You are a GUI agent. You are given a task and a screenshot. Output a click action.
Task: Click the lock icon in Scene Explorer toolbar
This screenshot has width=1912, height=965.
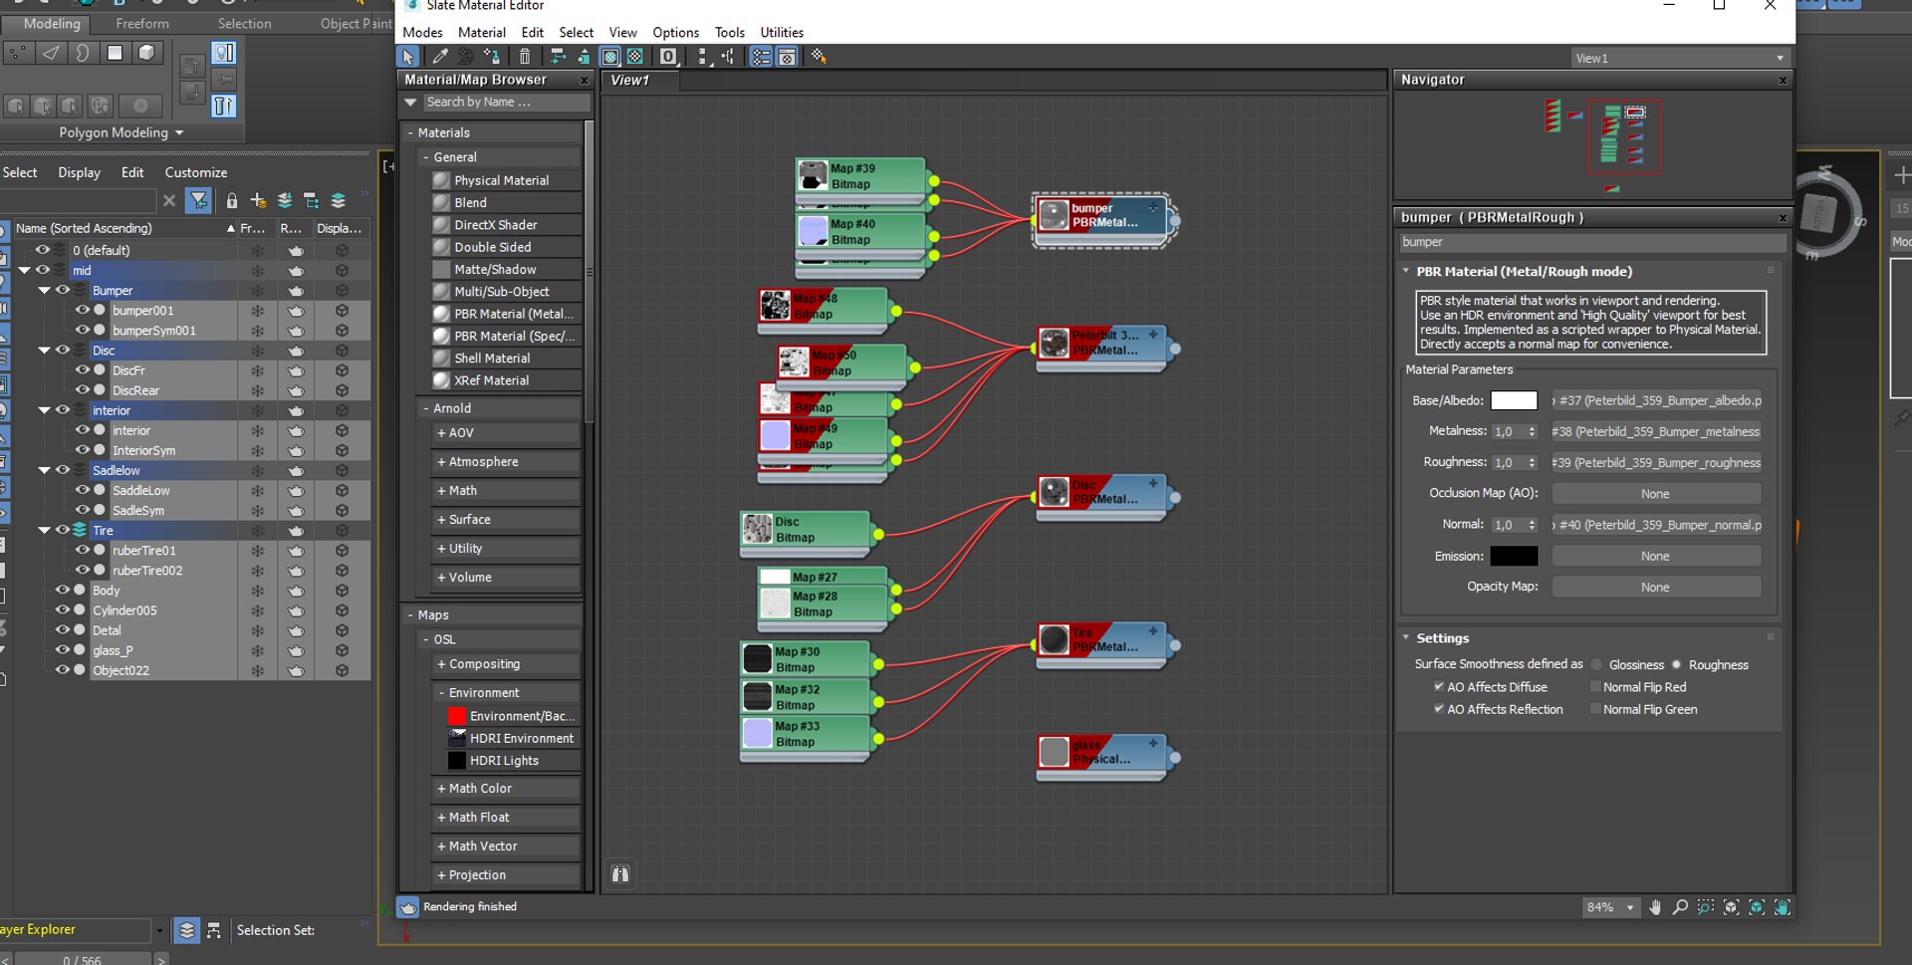(232, 201)
